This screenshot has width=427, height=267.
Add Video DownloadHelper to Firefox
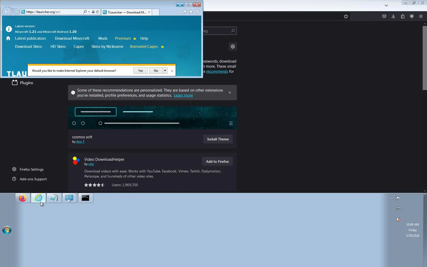pos(218,161)
